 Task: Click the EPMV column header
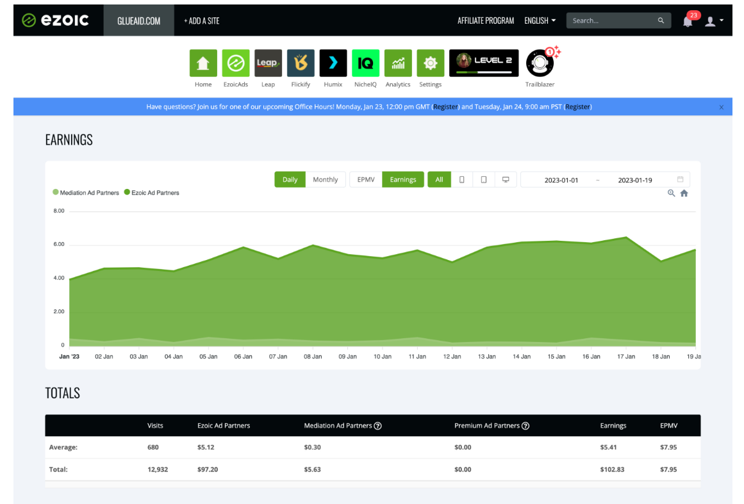[668, 425]
